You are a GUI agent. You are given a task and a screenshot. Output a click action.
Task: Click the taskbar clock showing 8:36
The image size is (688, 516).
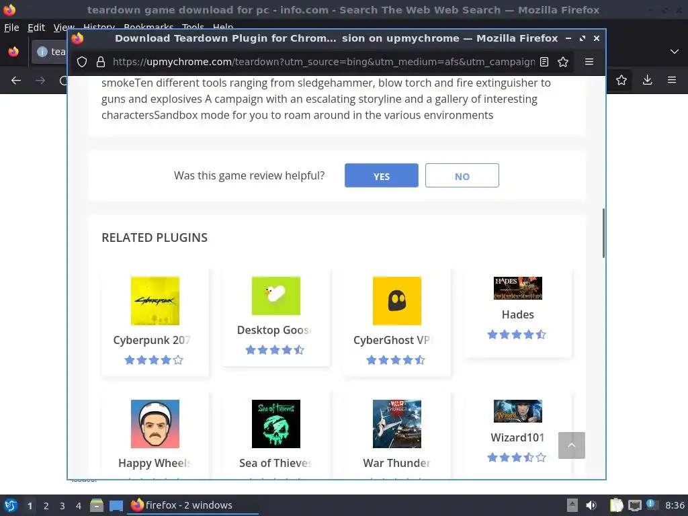pyautogui.click(x=675, y=505)
